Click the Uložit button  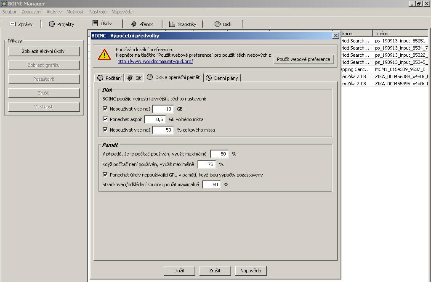point(179,271)
